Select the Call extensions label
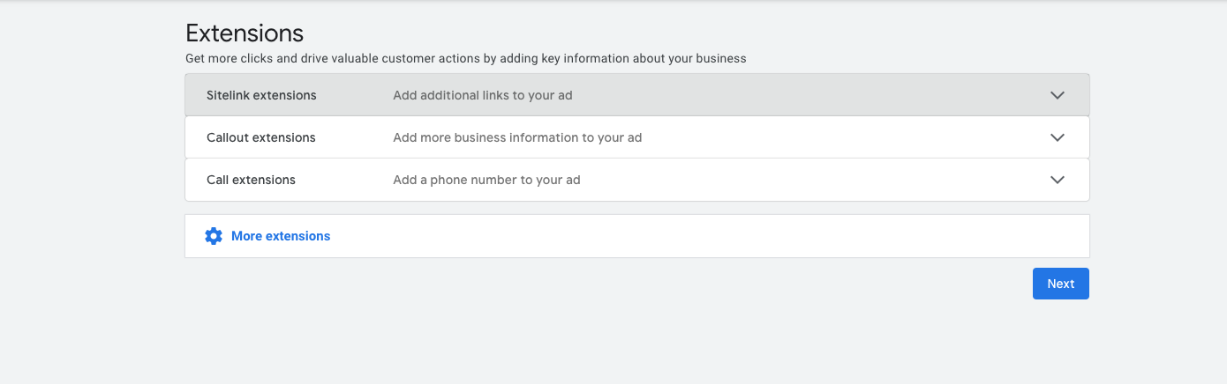 click(x=251, y=180)
